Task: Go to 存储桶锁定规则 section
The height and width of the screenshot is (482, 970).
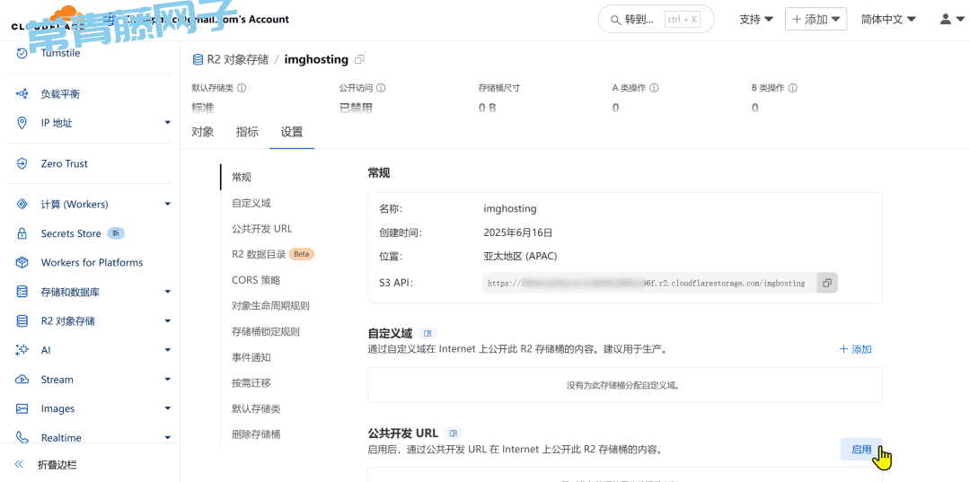Action: pyautogui.click(x=266, y=331)
